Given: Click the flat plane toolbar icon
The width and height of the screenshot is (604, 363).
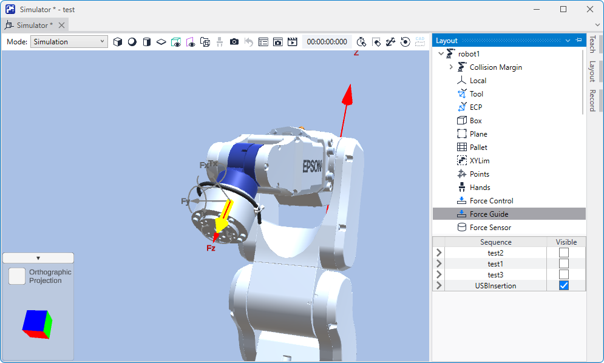Looking at the screenshot, I should 161,42.
